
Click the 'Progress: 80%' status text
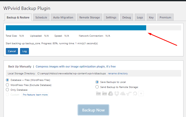click(x=49, y=43)
